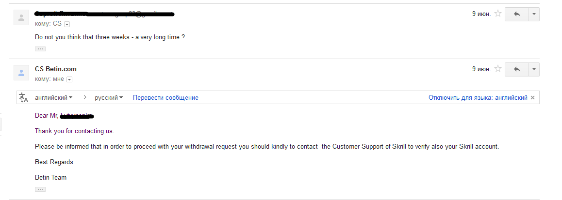Reply to the CS Betin.com message
This screenshot has width=562, height=200.
tap(517, 69)
